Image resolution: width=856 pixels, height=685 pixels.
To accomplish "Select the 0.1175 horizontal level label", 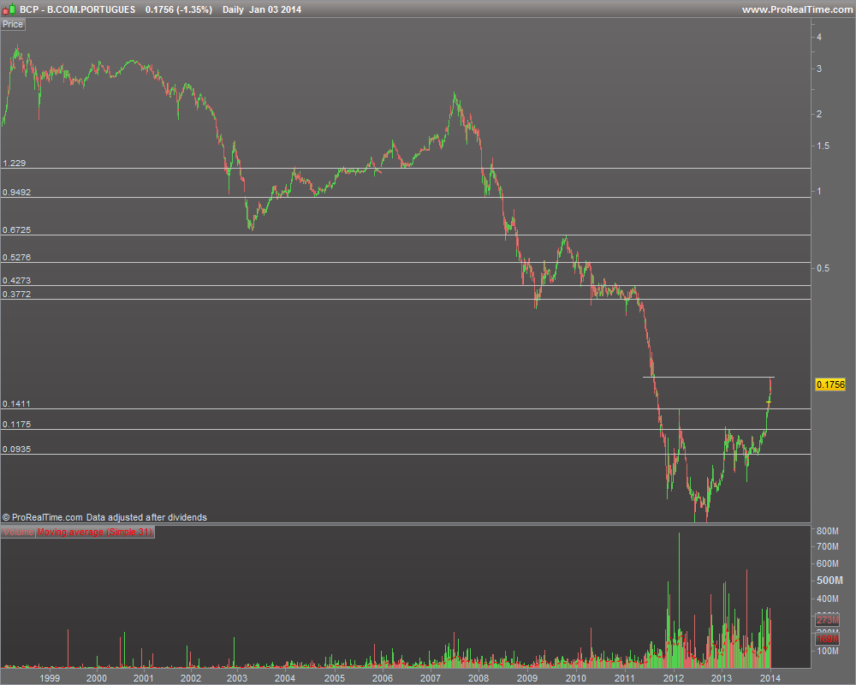I will pos(17,425).
